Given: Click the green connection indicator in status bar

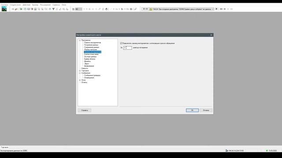Looking at the screenshot, I should coord(267,151).
